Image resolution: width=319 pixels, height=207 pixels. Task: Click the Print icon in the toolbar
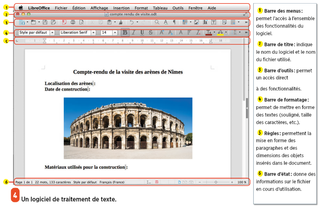click(73, 23)
